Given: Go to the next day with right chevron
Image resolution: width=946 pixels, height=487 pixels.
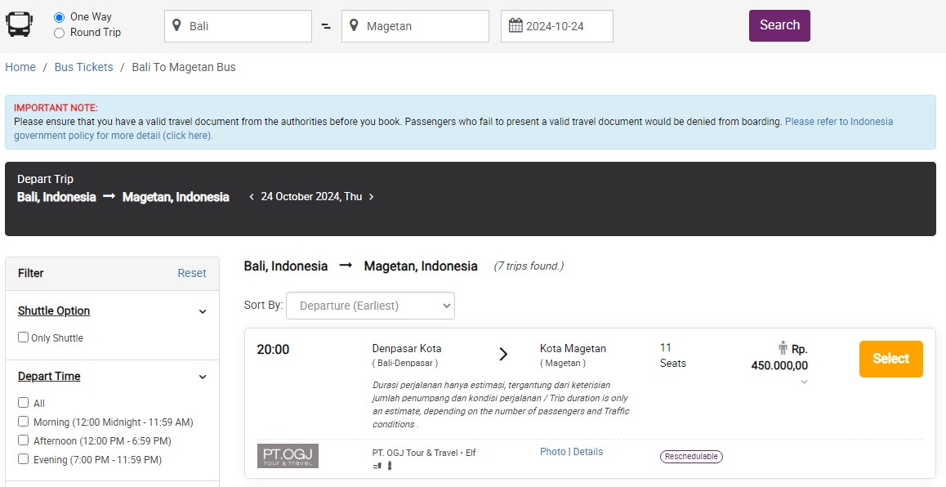Looking at the screenshot, I should click(371, 197).
